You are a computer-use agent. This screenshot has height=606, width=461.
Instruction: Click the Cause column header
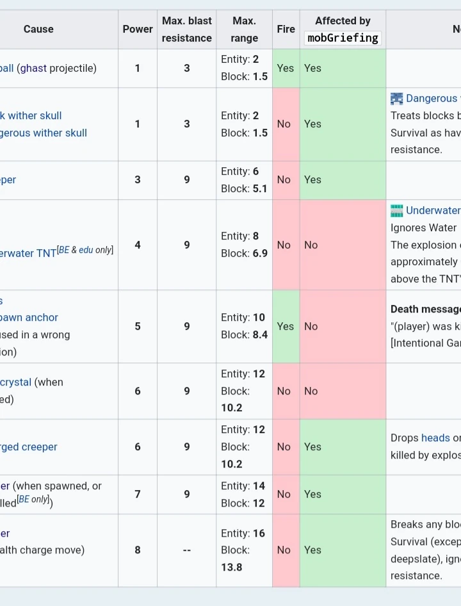(38, 29)
